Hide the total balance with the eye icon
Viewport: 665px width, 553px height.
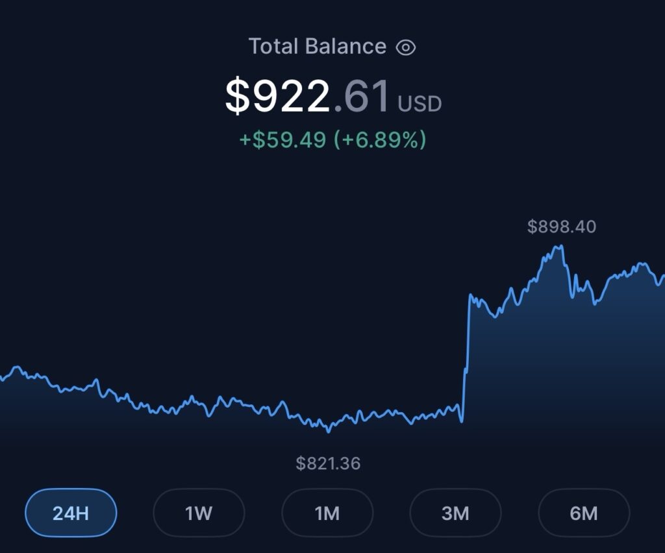pyautogui.click(x=406, y=47)
